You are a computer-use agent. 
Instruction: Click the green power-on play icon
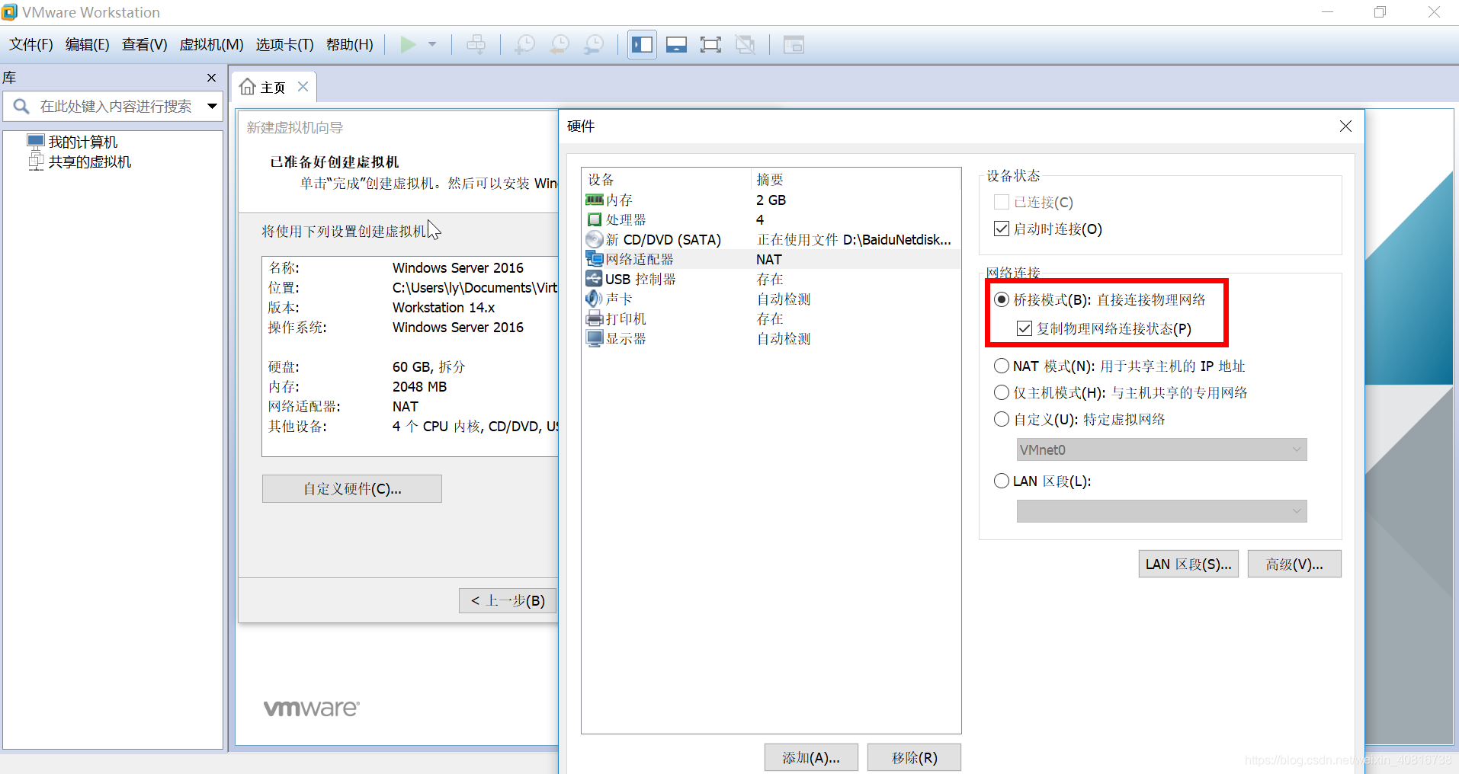click(x=408, y=45)
